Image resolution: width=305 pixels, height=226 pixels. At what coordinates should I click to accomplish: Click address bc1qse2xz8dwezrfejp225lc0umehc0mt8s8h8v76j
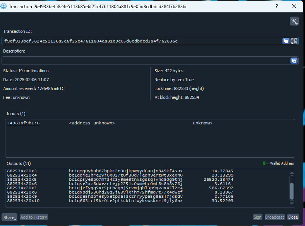click(126, 184)
